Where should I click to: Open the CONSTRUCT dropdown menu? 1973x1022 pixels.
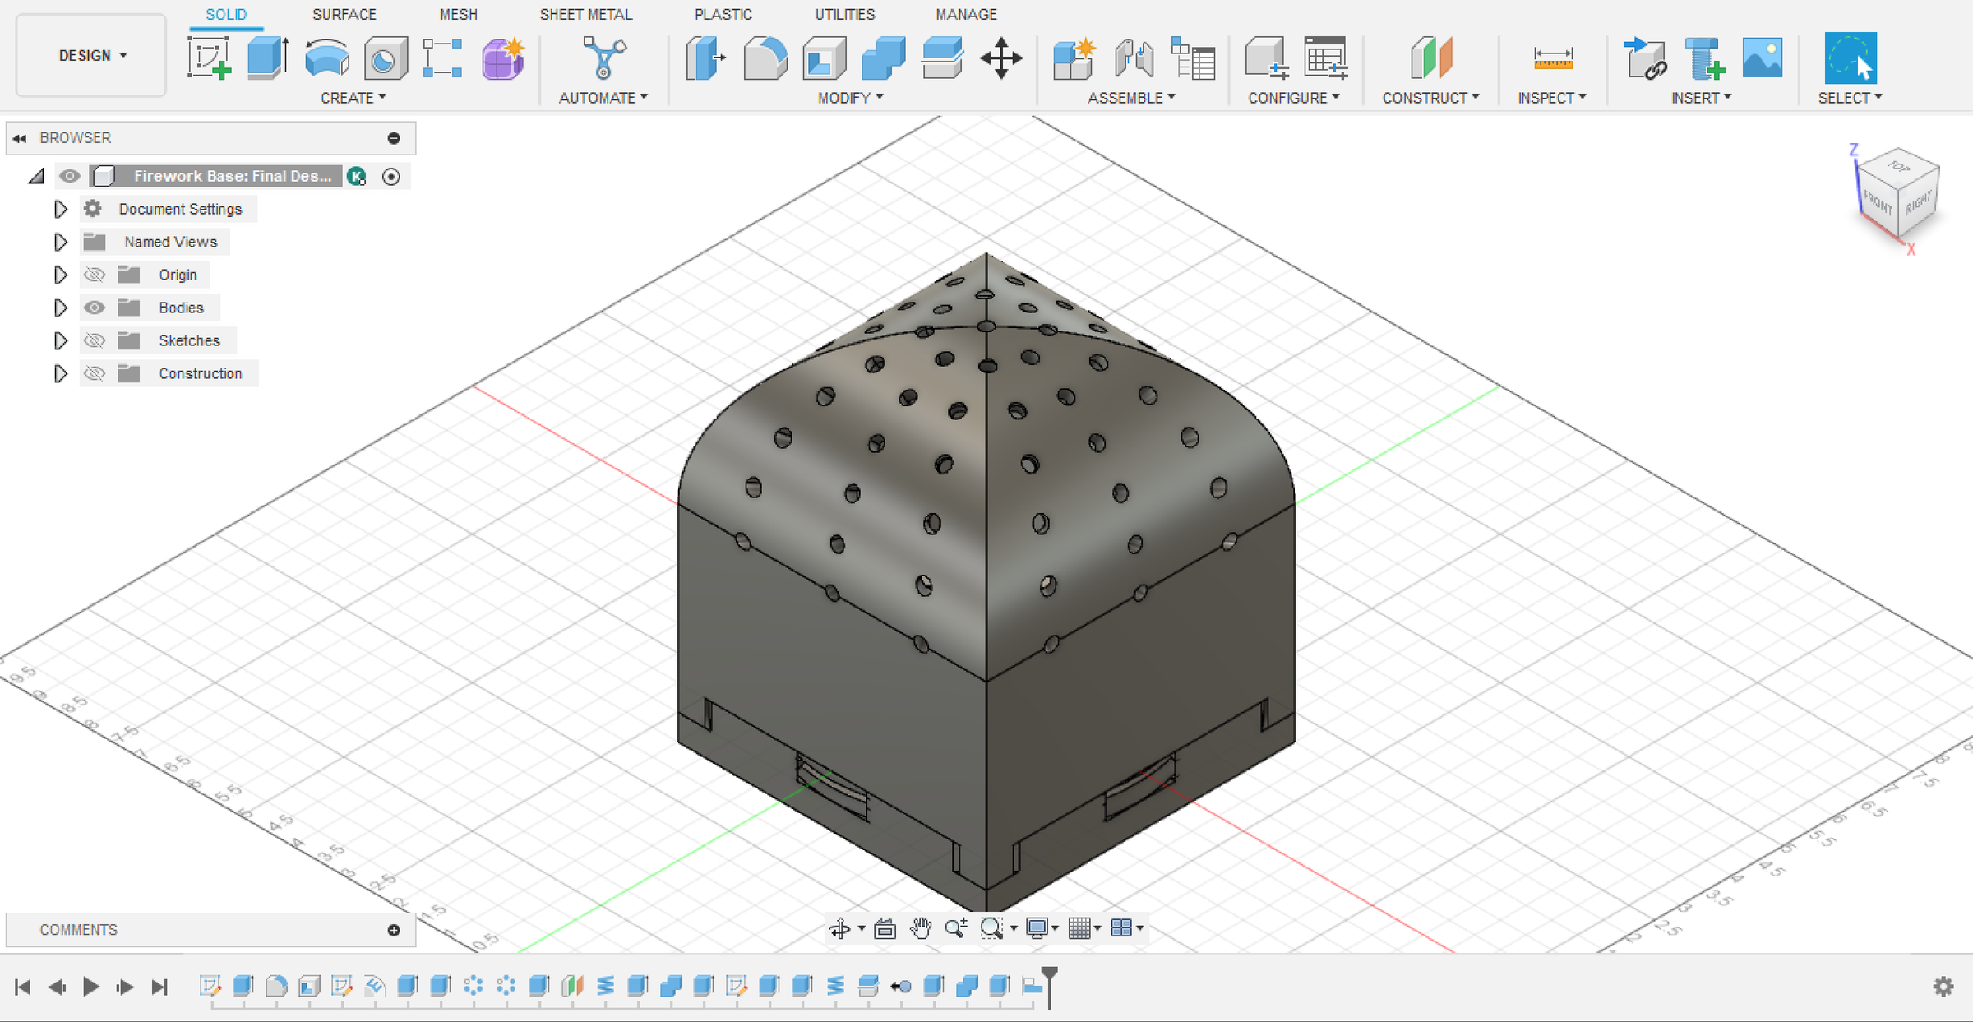(1430, 98)
